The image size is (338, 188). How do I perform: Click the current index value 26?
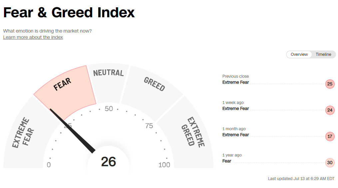pyautogui.click(x=109, y=162)
